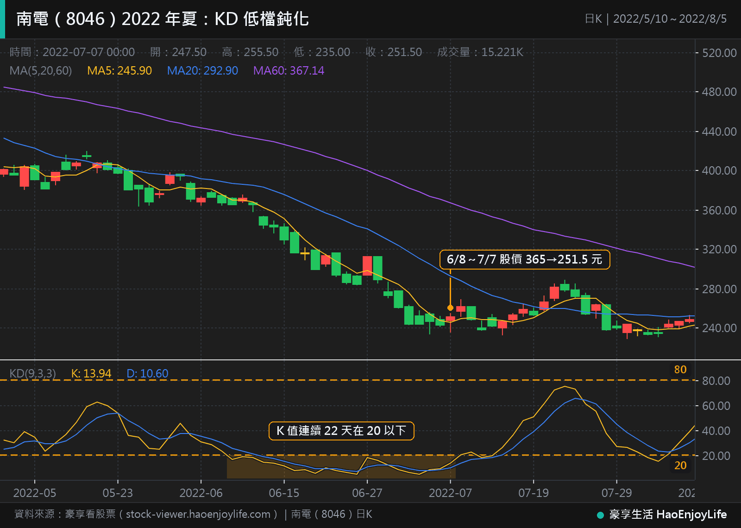Click the 05-23 date axis label
The width and height of the screenshot is (741, 528).
(118, 493)
